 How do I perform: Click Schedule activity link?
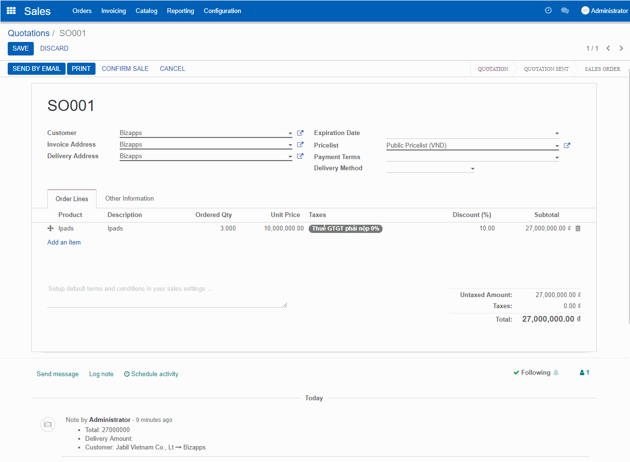tap(151, 374)
